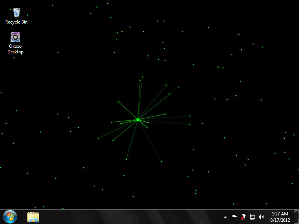
Task: Open the Windows Start menu orb
Action: coord(10,217)
